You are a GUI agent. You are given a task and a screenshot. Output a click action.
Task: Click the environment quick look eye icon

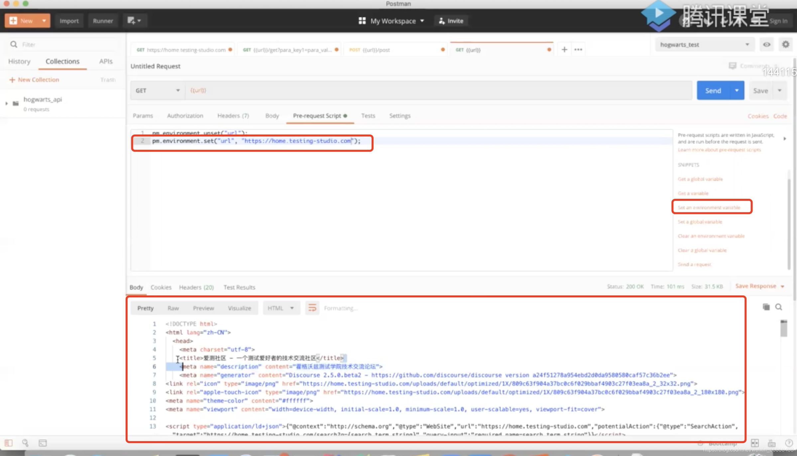point(766,44)
